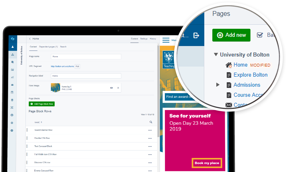Click the logout icon in the magnified view
The image size is (286, 172).
point(196,35)
